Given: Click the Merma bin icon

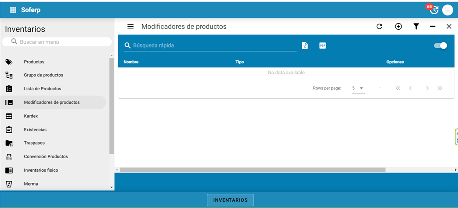Looking at the screenshot, I should (x=9, y=184).
